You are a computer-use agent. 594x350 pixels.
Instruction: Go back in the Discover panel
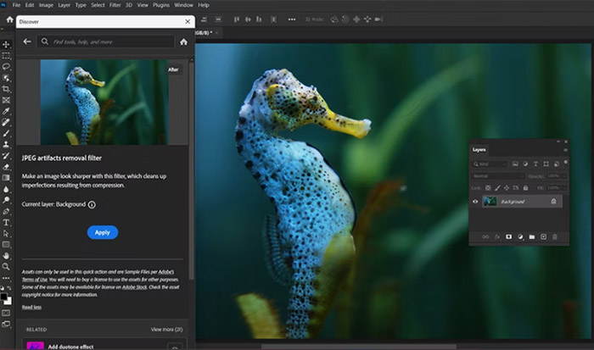point(27,42)
